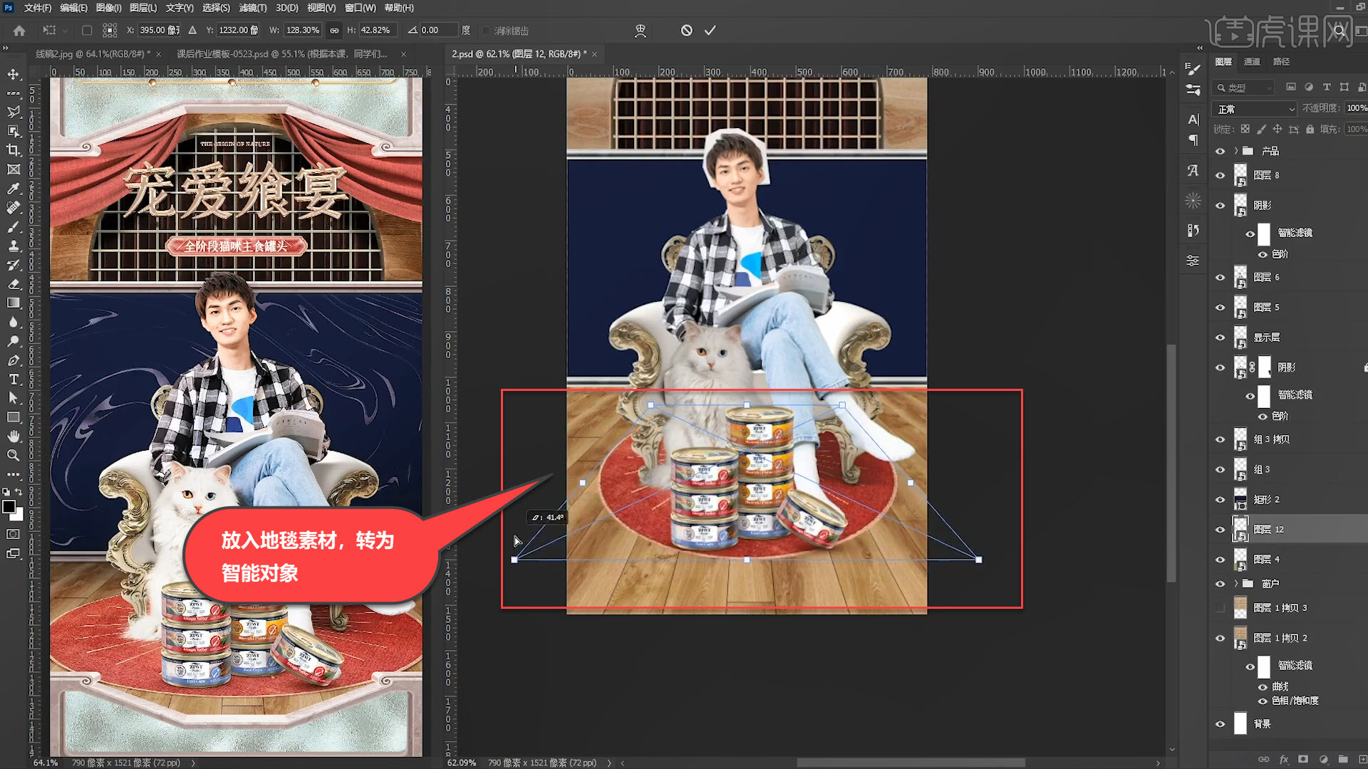
Task: Click the foreground color swatch
Action: [9, 506]
